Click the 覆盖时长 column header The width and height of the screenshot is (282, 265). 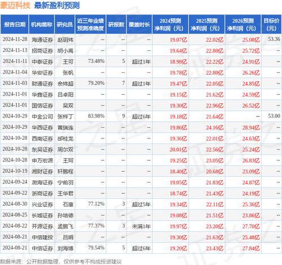coord(139,24)
